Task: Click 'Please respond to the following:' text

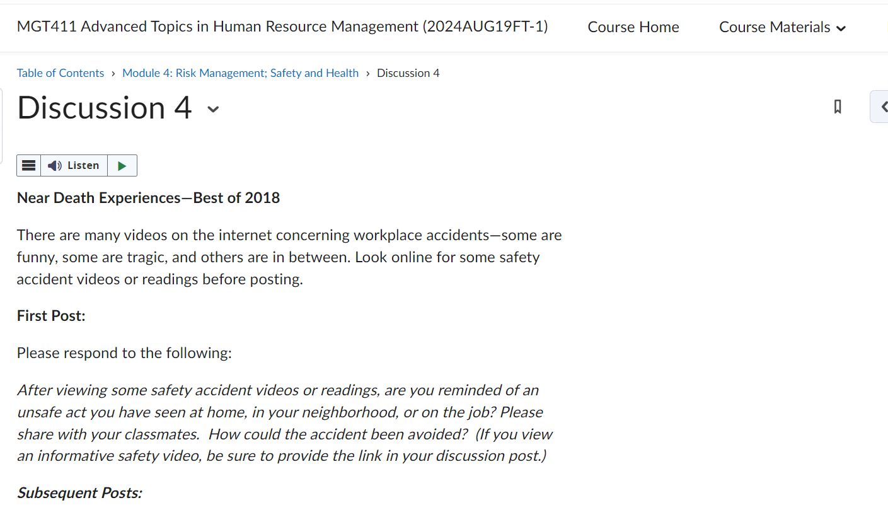Action: (x=124, y=353)
